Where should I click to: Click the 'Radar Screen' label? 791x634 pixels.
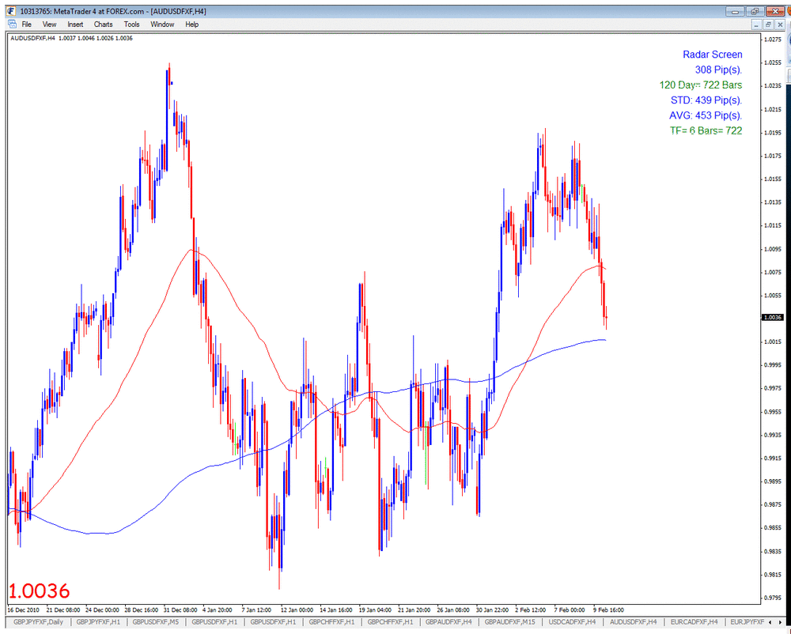pos(713,55)
